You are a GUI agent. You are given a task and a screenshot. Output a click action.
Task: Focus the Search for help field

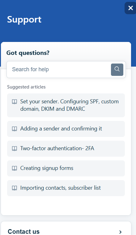coord(59,69)
